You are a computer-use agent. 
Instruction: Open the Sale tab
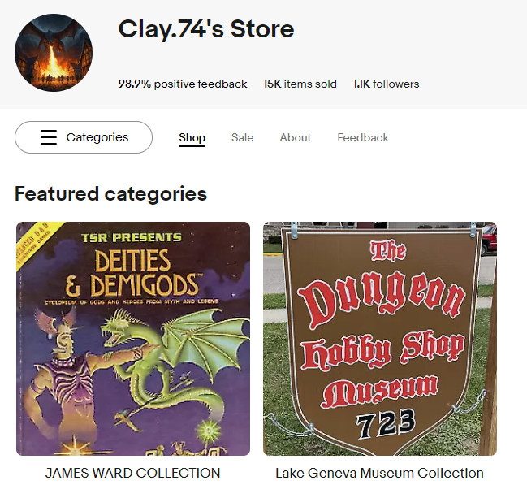tap(242, 137)
